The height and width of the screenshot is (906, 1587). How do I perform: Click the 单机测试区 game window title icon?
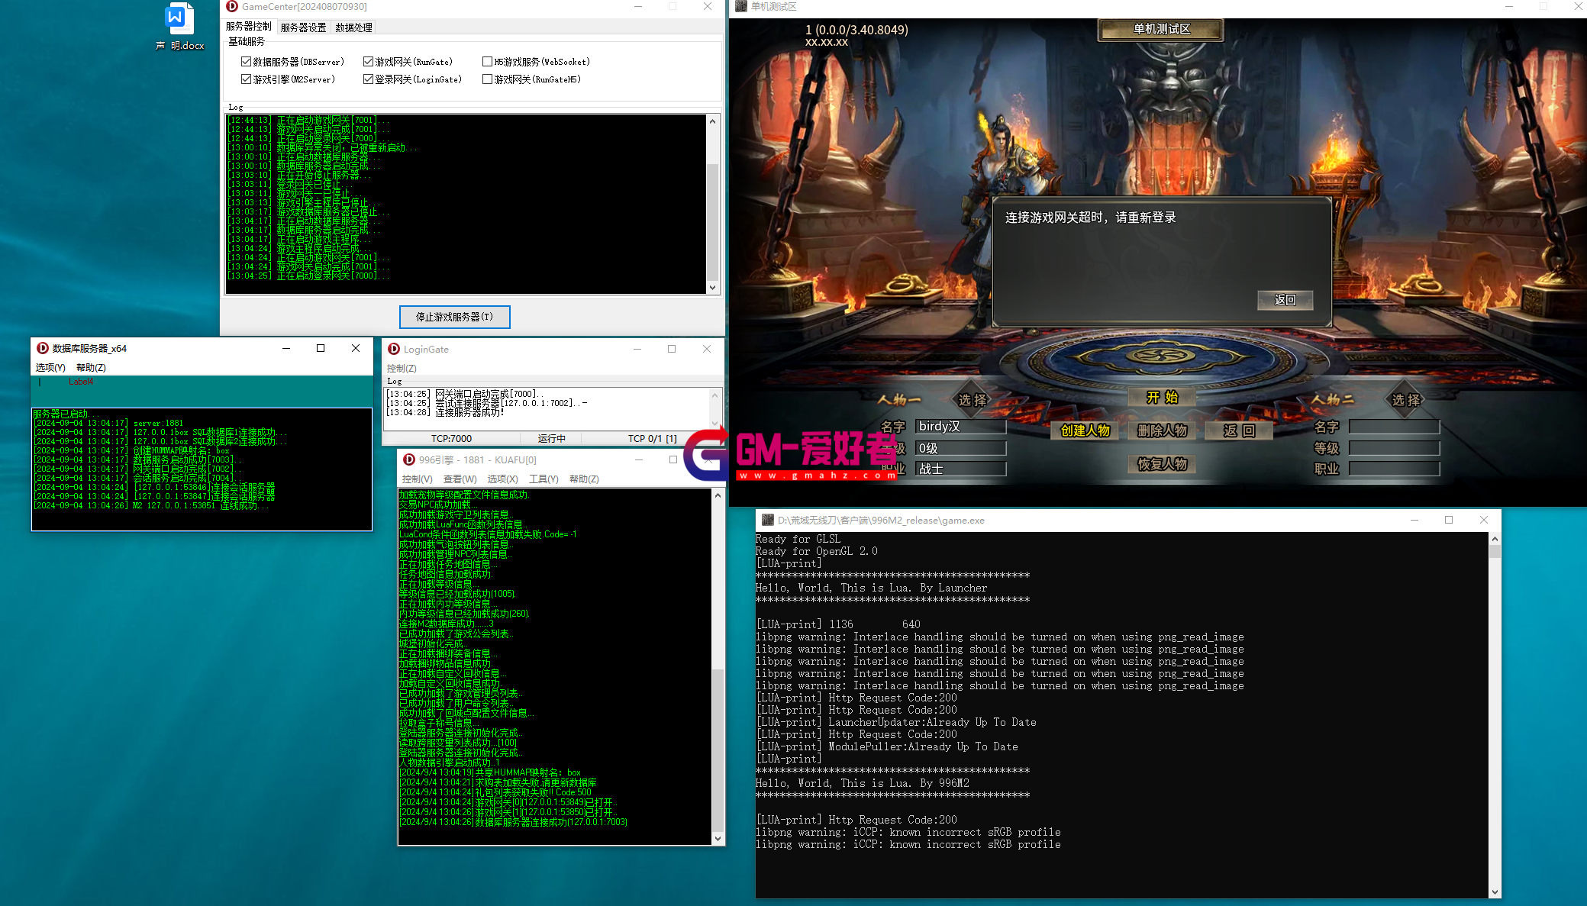click(740, 6)
